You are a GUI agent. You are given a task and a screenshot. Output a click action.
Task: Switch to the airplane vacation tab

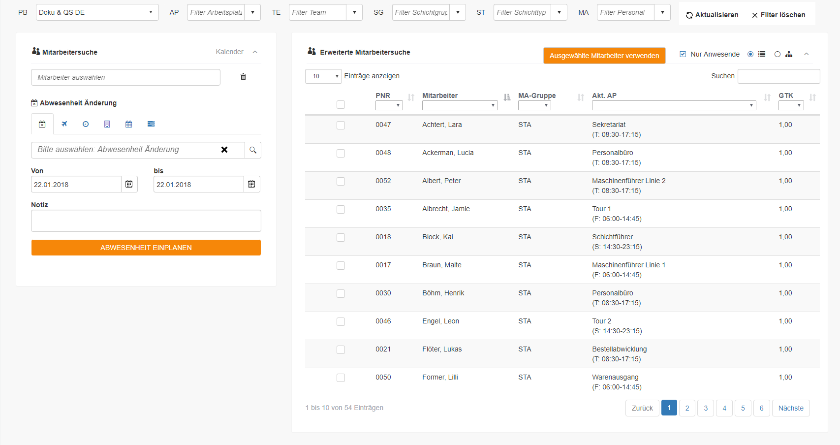(x=64, y=124)
